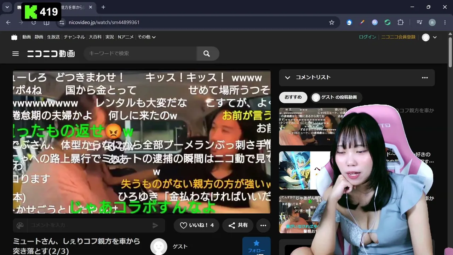Open the anime recommended video thumbnail
Viewport: 453px width, 255px height.
306,170
